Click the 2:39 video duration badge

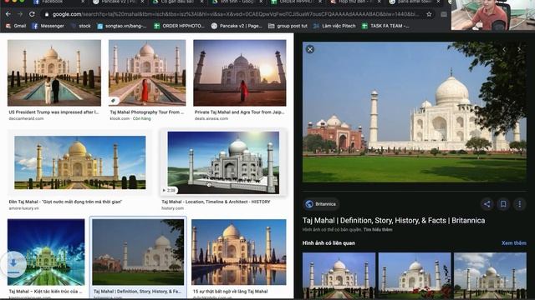tap(169, 190)
